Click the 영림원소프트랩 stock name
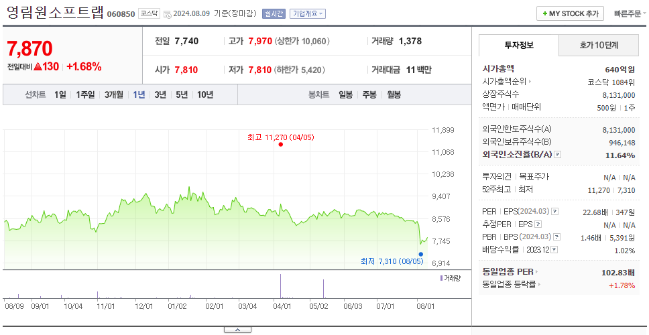The width and height of the screenshot is (649, 335). 56,13
